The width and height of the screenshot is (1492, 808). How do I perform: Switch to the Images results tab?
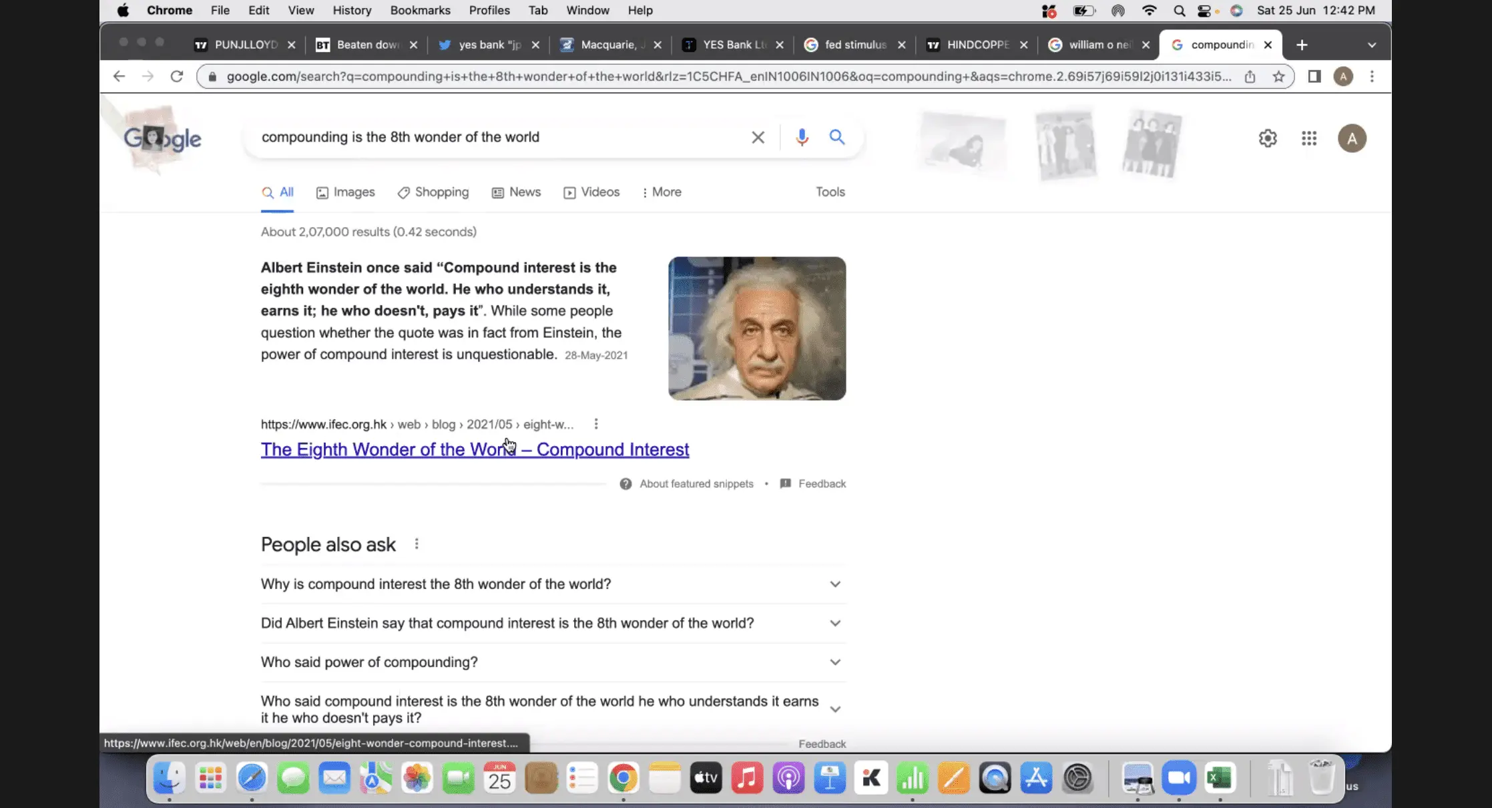point(346,192)
